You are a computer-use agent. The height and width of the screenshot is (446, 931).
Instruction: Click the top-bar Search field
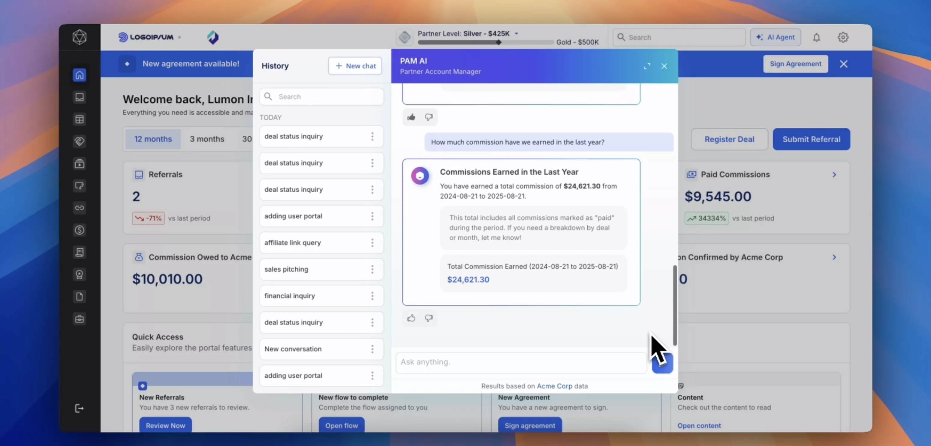[x=679, y=37]
